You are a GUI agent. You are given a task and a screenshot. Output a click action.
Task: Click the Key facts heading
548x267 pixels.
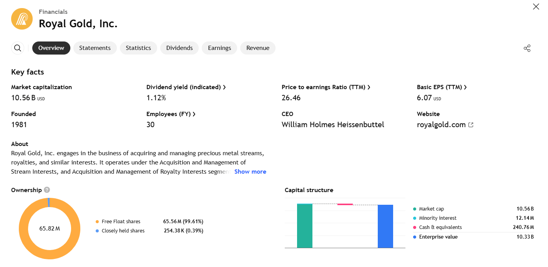coord(28,72)
